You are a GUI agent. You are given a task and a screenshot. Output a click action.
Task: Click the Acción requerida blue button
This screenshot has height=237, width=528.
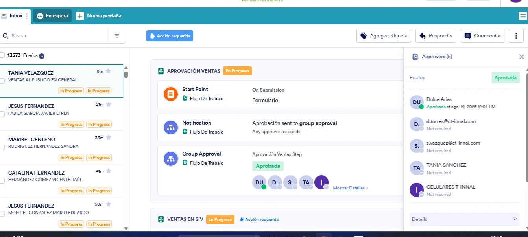point(170,36)
